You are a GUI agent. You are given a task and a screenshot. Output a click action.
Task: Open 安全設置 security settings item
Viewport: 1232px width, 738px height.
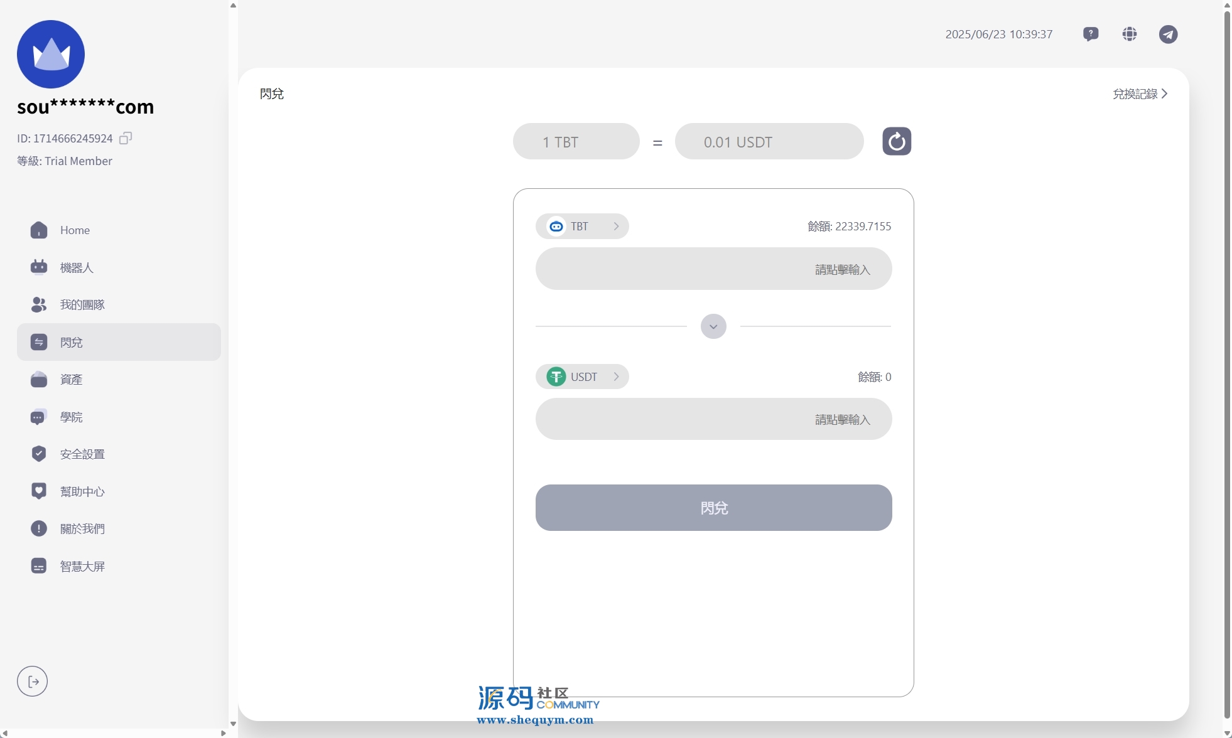(82, 454)
